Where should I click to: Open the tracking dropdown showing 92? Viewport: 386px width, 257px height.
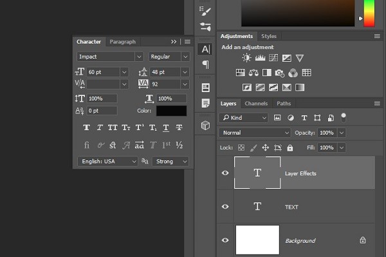(185, 84)
